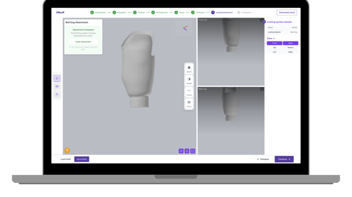The height and width of the screenshot is (197, 352).
Task: Close the Back view panel
Action: (262, 89)
